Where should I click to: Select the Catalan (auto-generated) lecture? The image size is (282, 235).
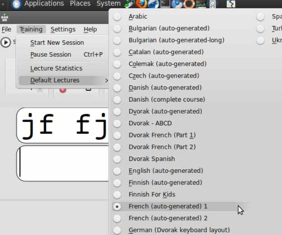(x=180, y=52)
